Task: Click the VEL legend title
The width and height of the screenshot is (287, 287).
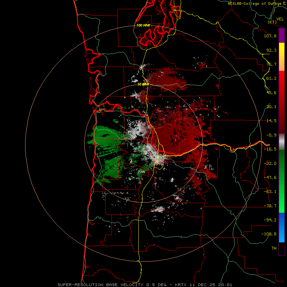Action: (x=280, y=19)
